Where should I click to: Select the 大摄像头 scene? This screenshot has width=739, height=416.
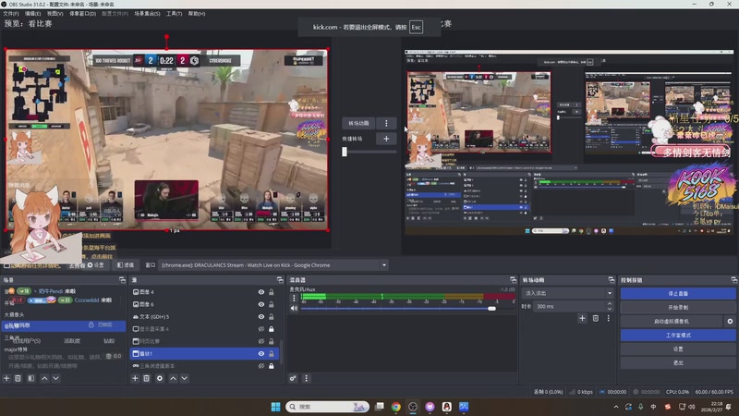coord(64,314)
